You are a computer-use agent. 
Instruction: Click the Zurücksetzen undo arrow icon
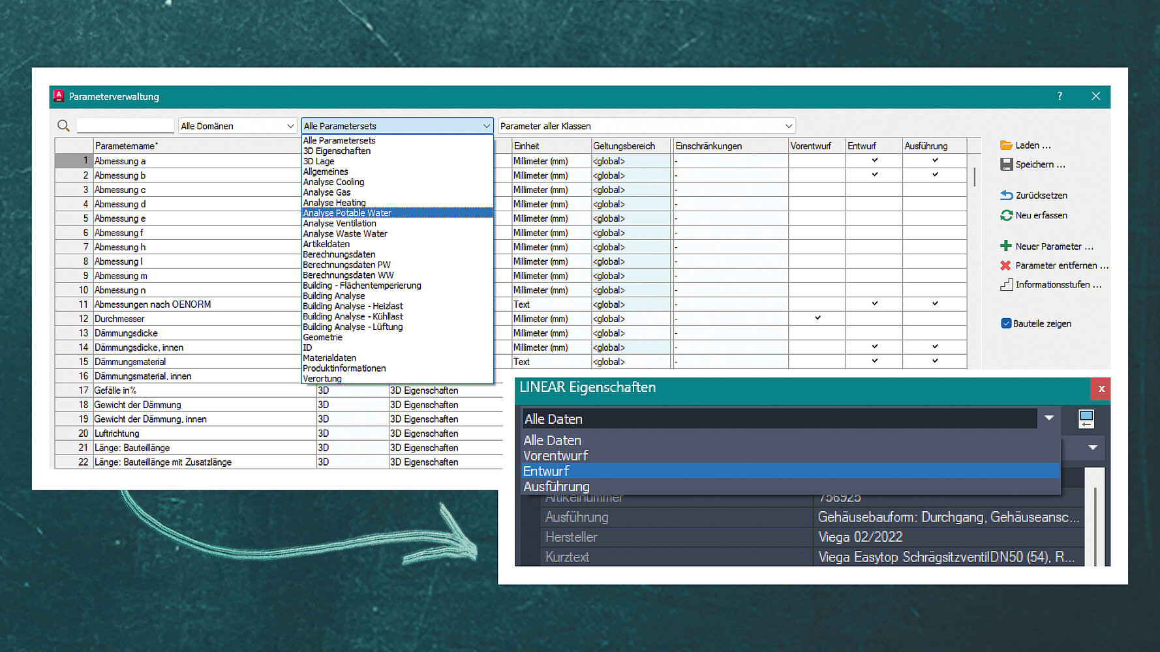tap(1006, 195)
